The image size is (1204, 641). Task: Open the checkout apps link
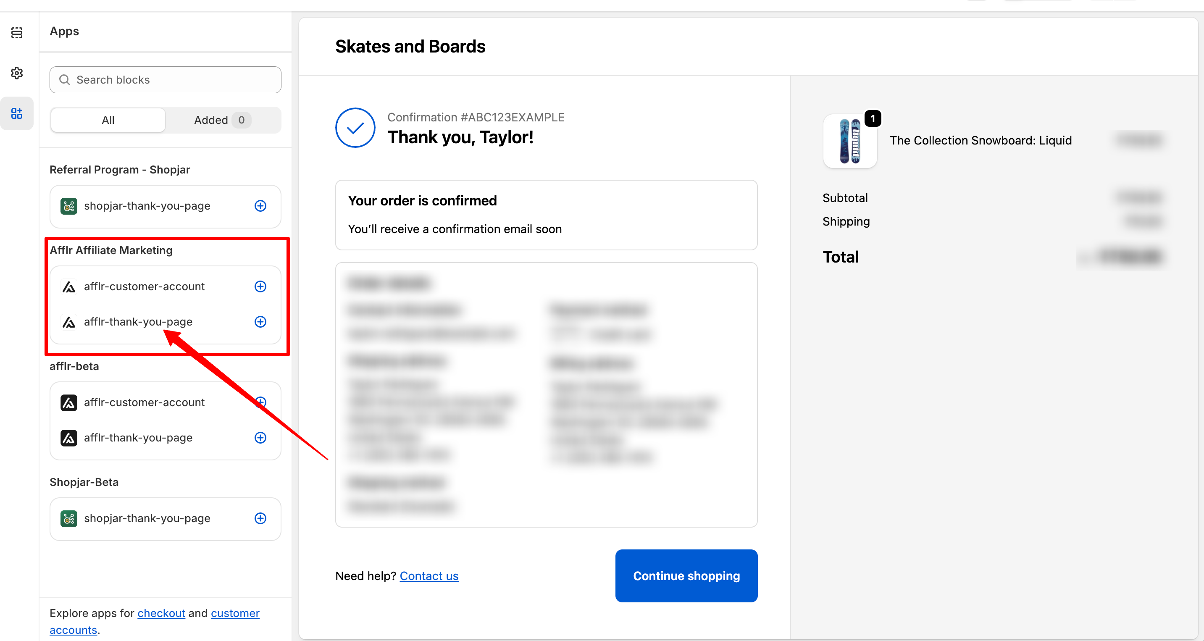pos(161,613)
